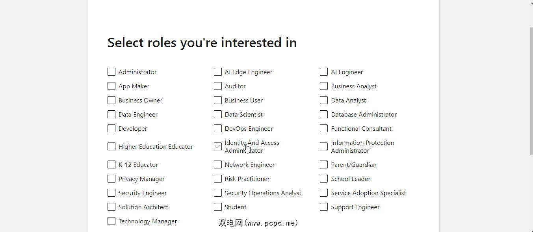This screenshot has width=533, height=232.
Task: Tick the Data Engineer checkbox
Action: pos(111,114)
